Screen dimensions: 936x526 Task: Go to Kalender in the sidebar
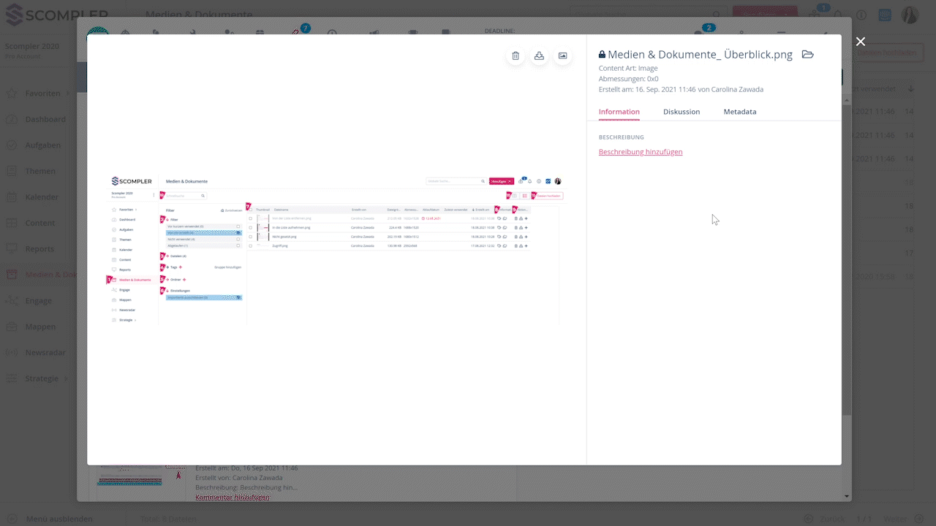pos(42,197)
